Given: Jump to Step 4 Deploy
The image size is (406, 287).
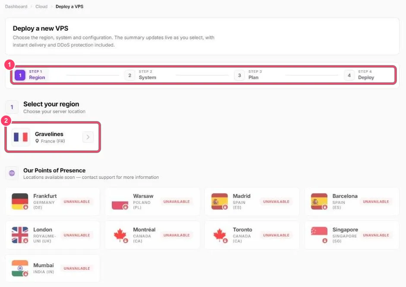Looking at the screenshot, I should point(359,75).
